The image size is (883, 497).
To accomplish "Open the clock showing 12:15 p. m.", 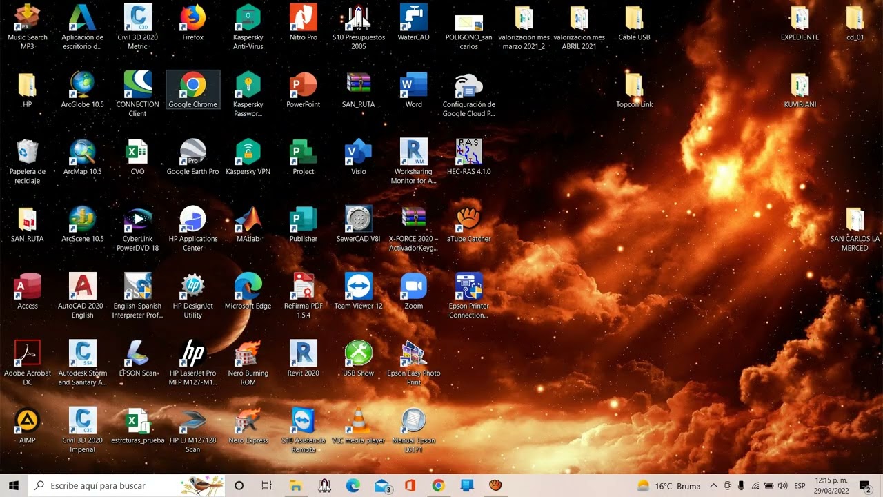I will (831, 485).
